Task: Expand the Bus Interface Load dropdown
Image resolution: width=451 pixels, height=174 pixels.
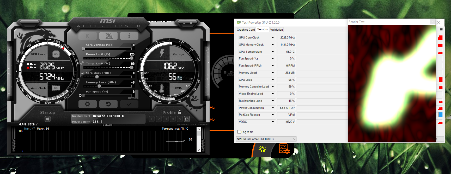Action: (273, 101)
